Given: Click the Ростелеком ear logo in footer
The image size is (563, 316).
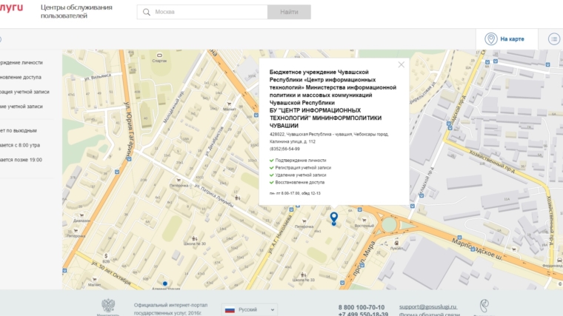Looking at the screenshot, I should (484, 306).
